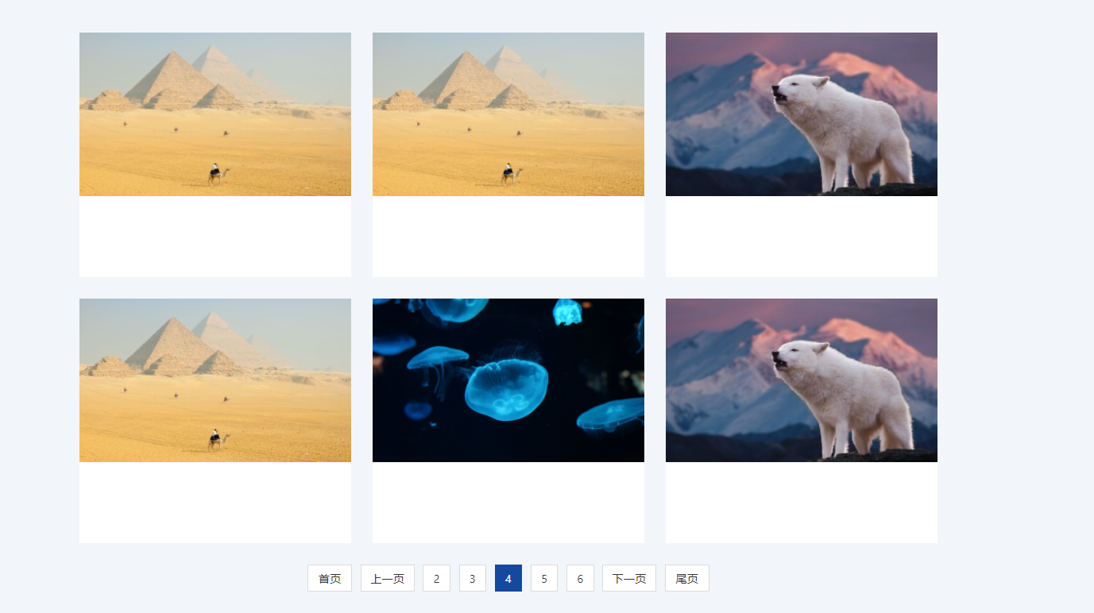Open the top-middle pyramid desert thumbnail
Screen dimensions: 1094x613
[508, 114]
